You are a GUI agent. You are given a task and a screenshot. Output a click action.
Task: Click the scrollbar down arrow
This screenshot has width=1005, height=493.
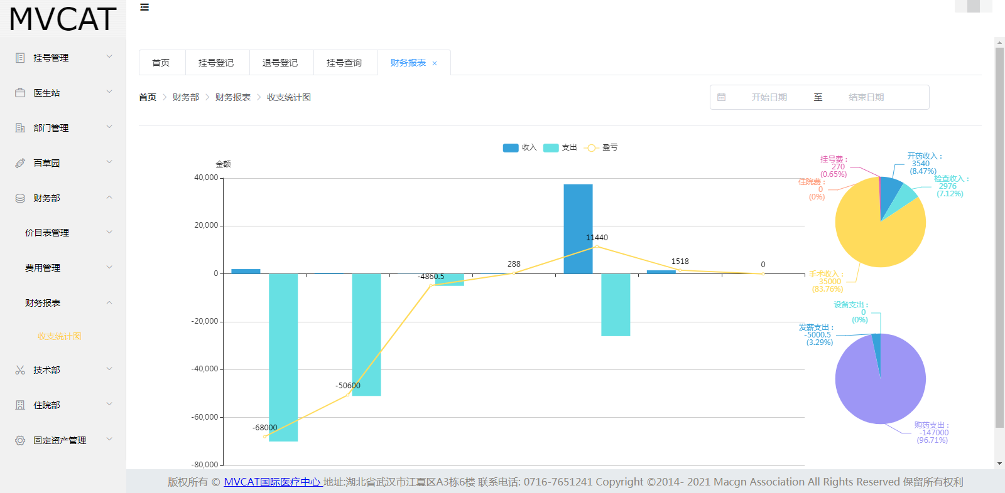point(999,464)
